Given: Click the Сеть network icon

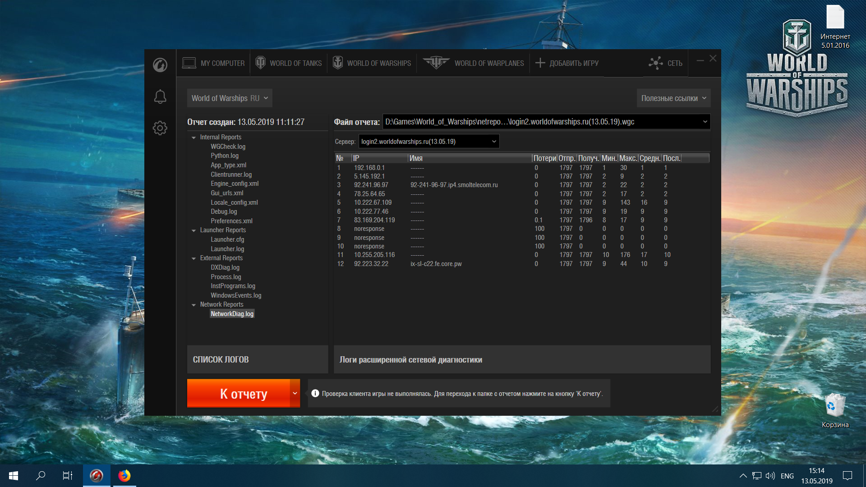Looking at the screenshot, I should (x=655, y=63).
